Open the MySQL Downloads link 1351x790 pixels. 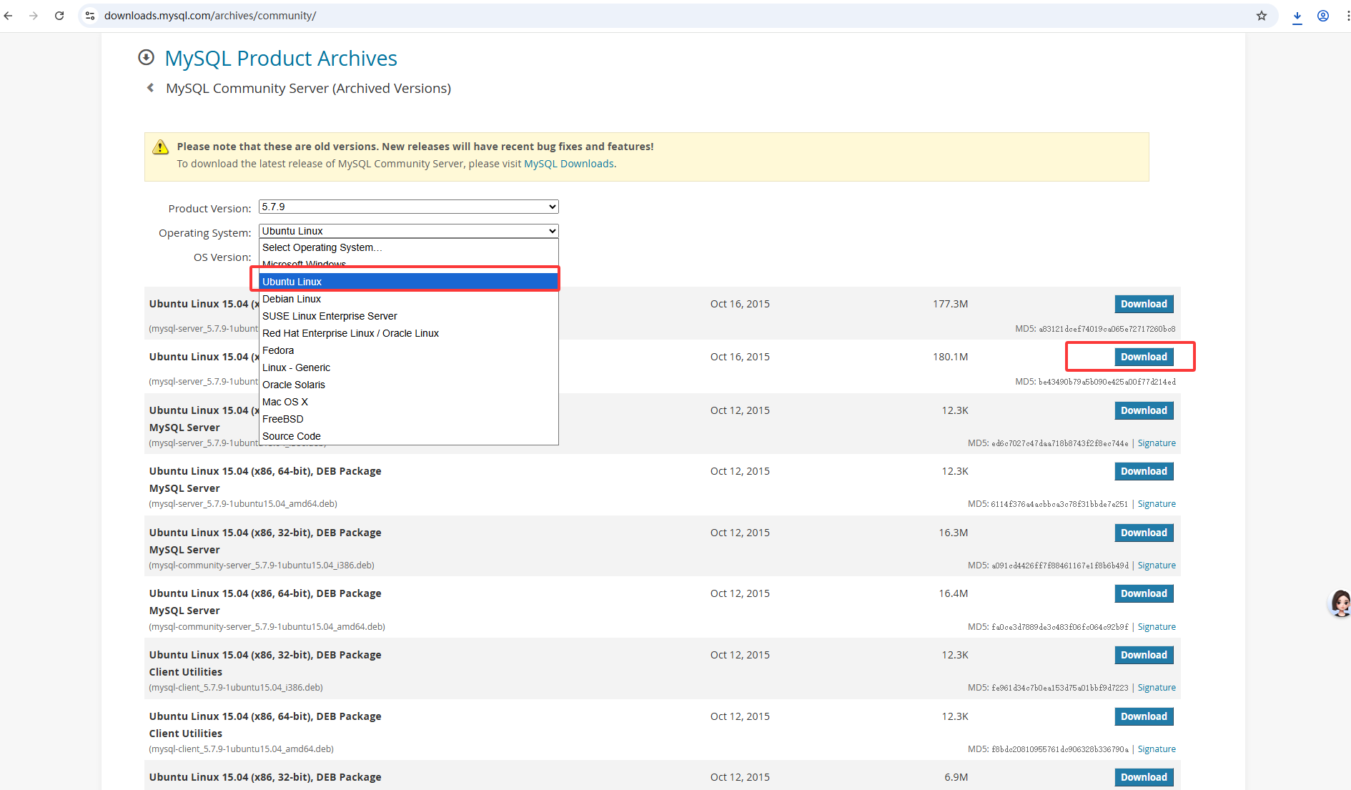click(x=569, y=164)
